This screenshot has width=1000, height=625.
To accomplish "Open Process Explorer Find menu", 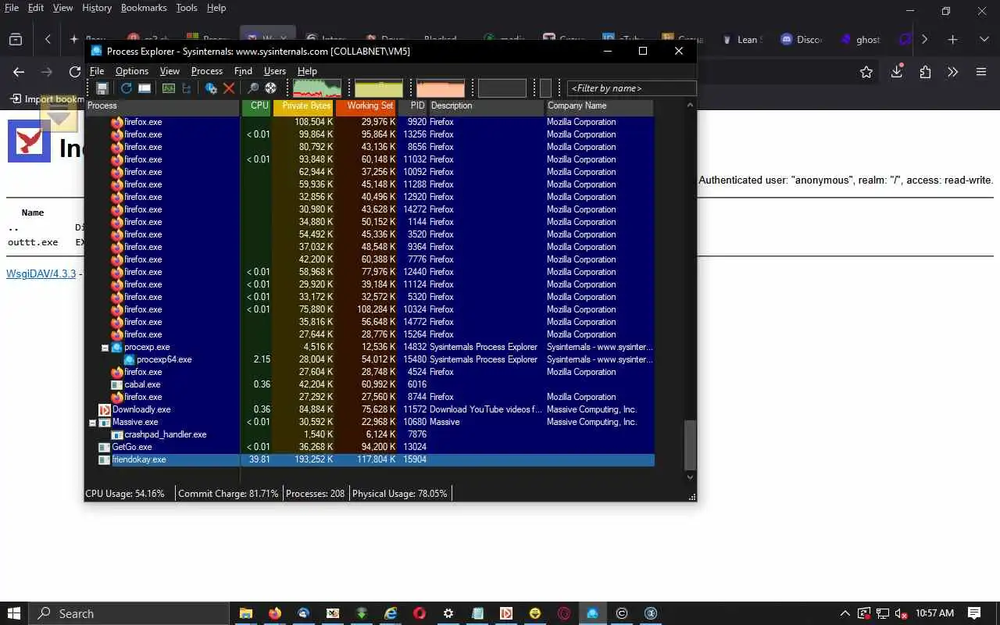I will (x=243, y=71).
